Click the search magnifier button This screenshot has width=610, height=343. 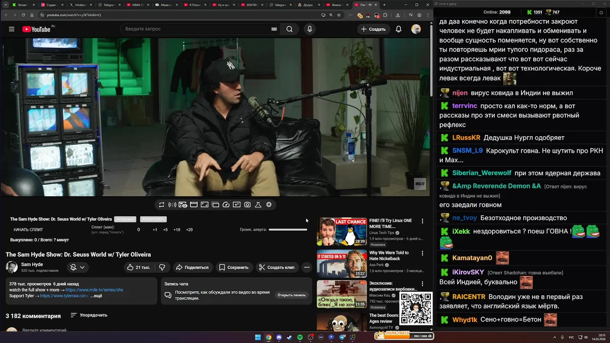tap(289, 29)
